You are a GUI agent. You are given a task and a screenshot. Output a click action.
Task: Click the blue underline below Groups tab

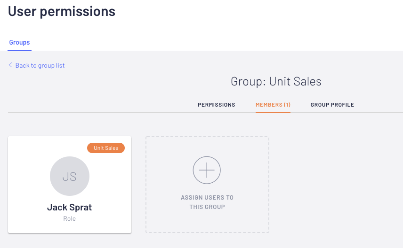[19, 51]
